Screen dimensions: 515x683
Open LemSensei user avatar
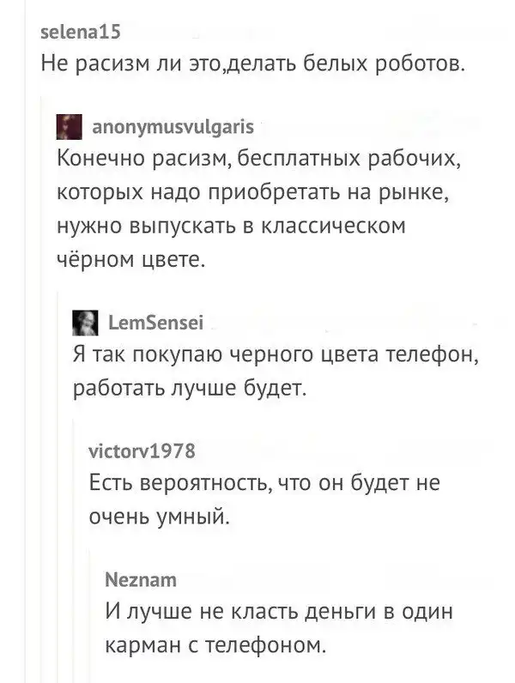point(83,322)
